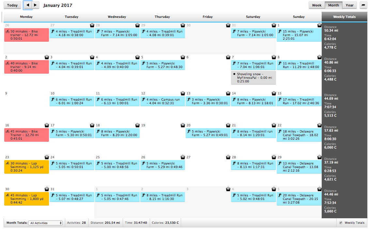The height and width of the screenshot is (229, 369).
Task: Click the body weight icon on January 19
Action: pyautogui.click(x=183, y=125)
